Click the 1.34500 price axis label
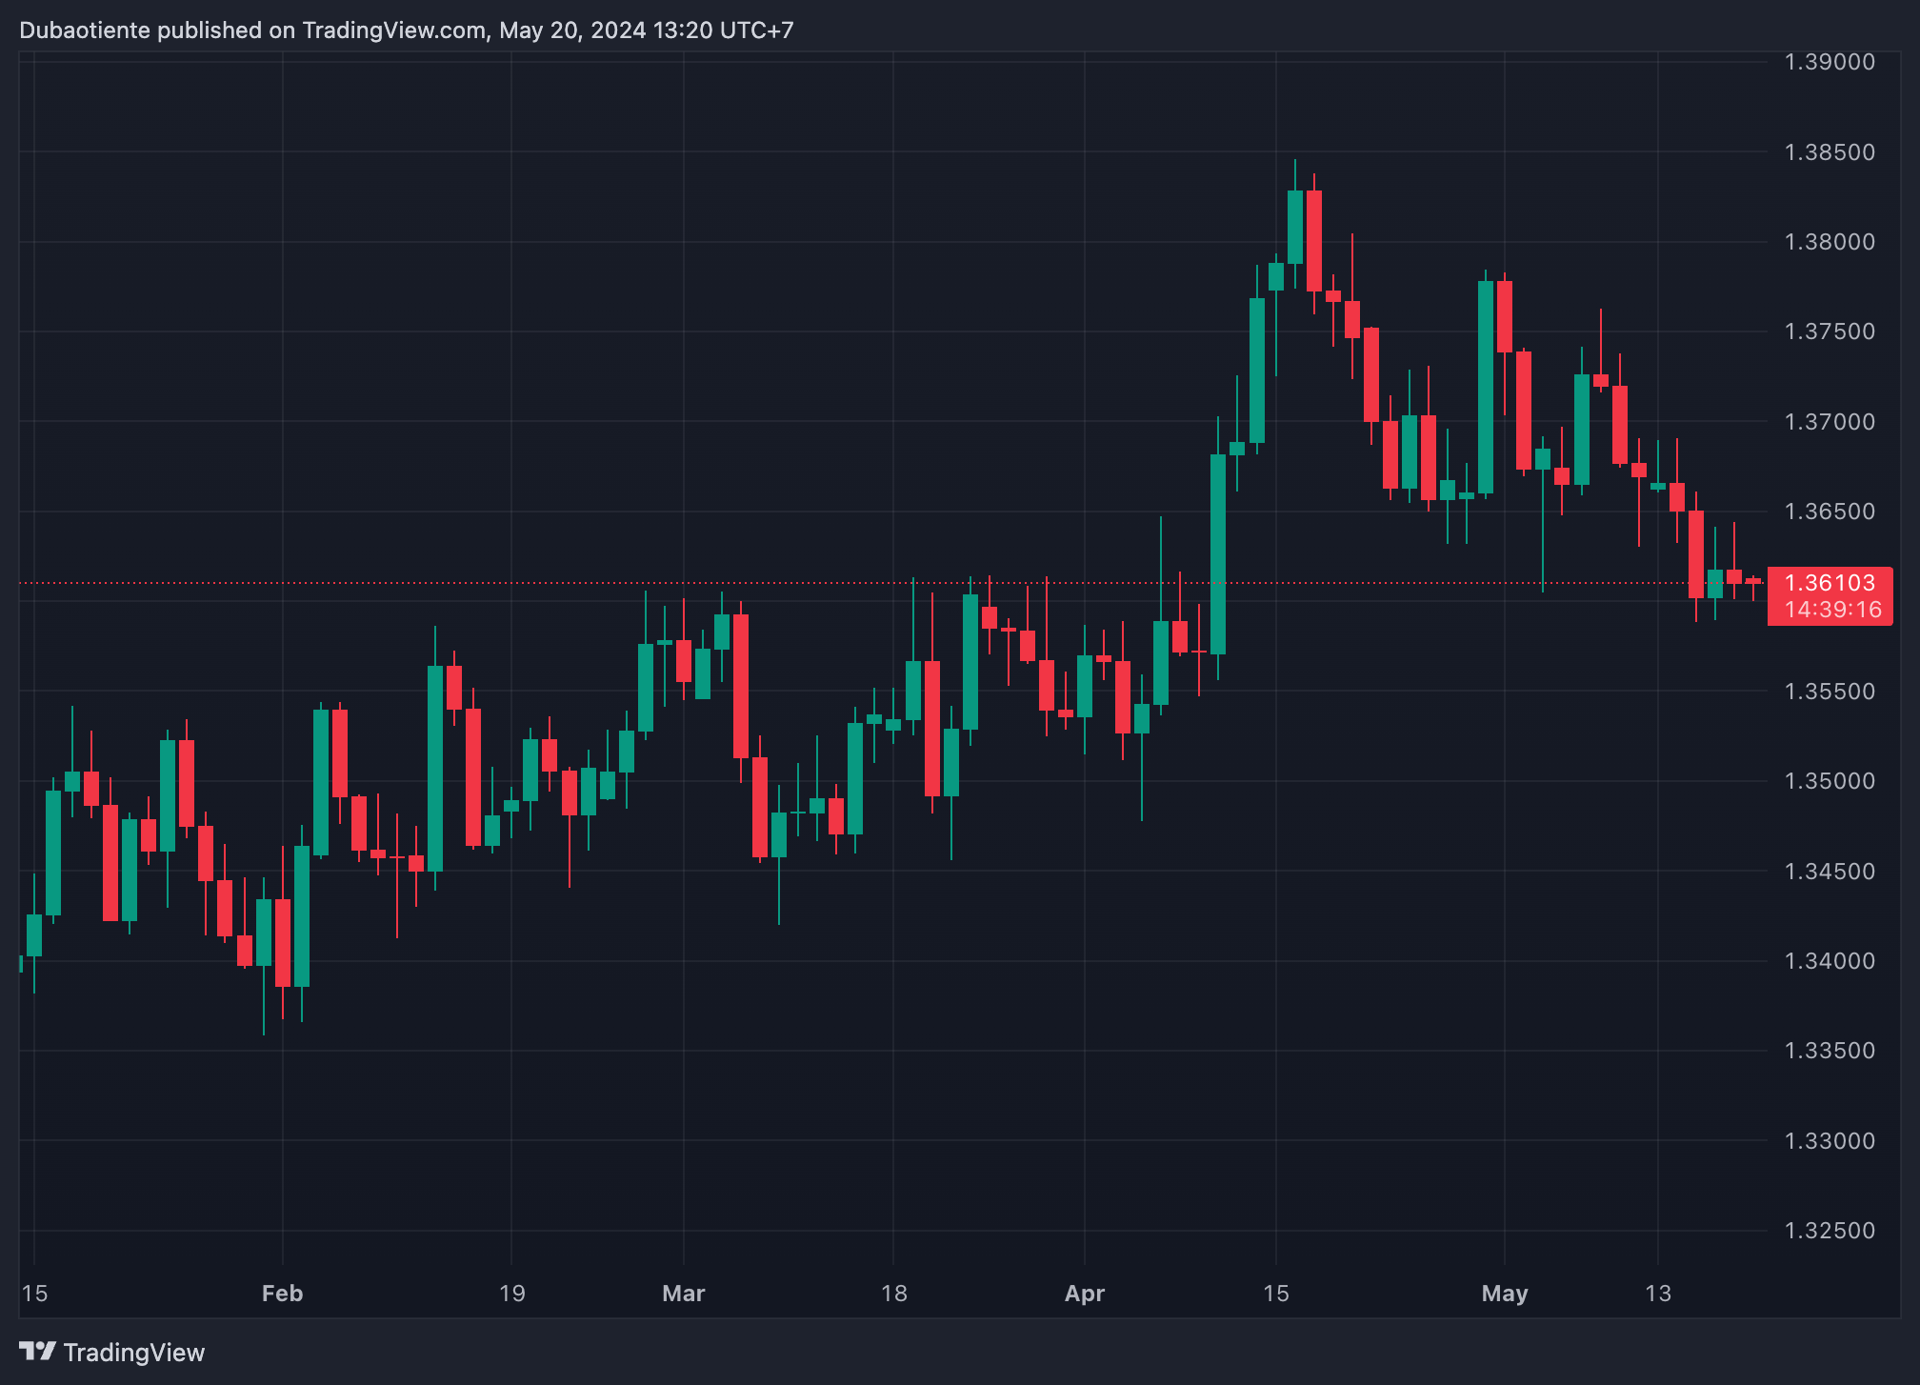 tap(1830, 872)
